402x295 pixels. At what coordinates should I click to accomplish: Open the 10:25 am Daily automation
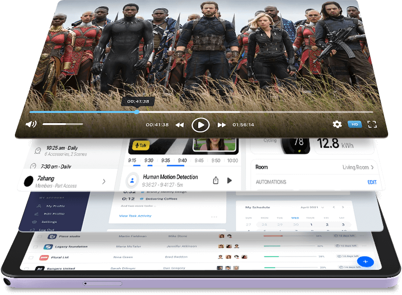tap(66, 151)
